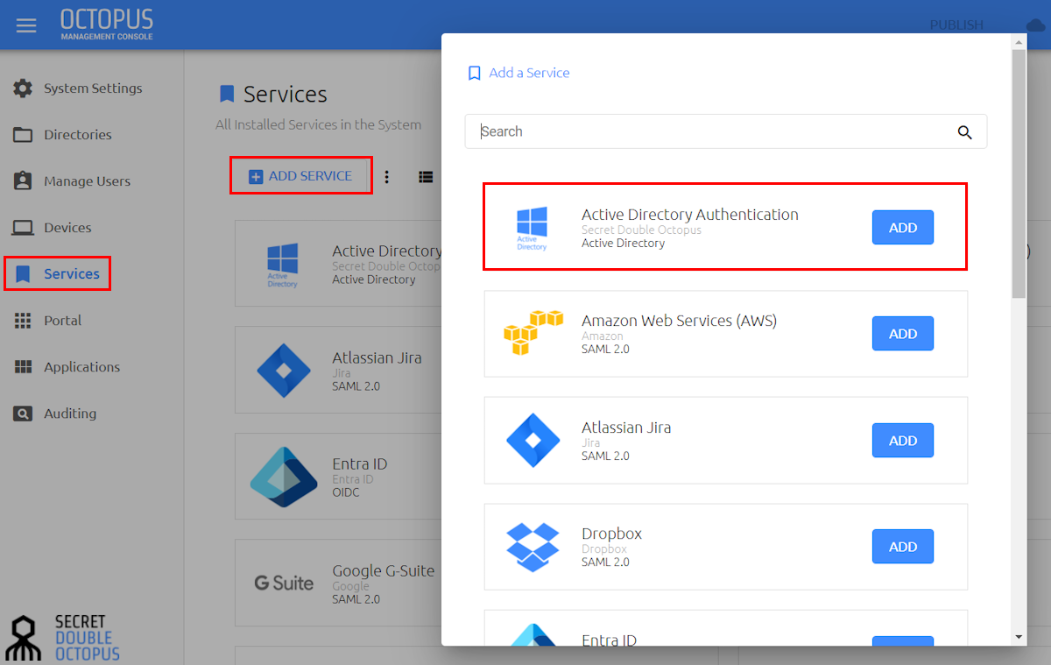Click the "Add a Service" dialog heading
Image resolution: width=1051 pixels, height=665 pixels.
(x=529, y=74)
